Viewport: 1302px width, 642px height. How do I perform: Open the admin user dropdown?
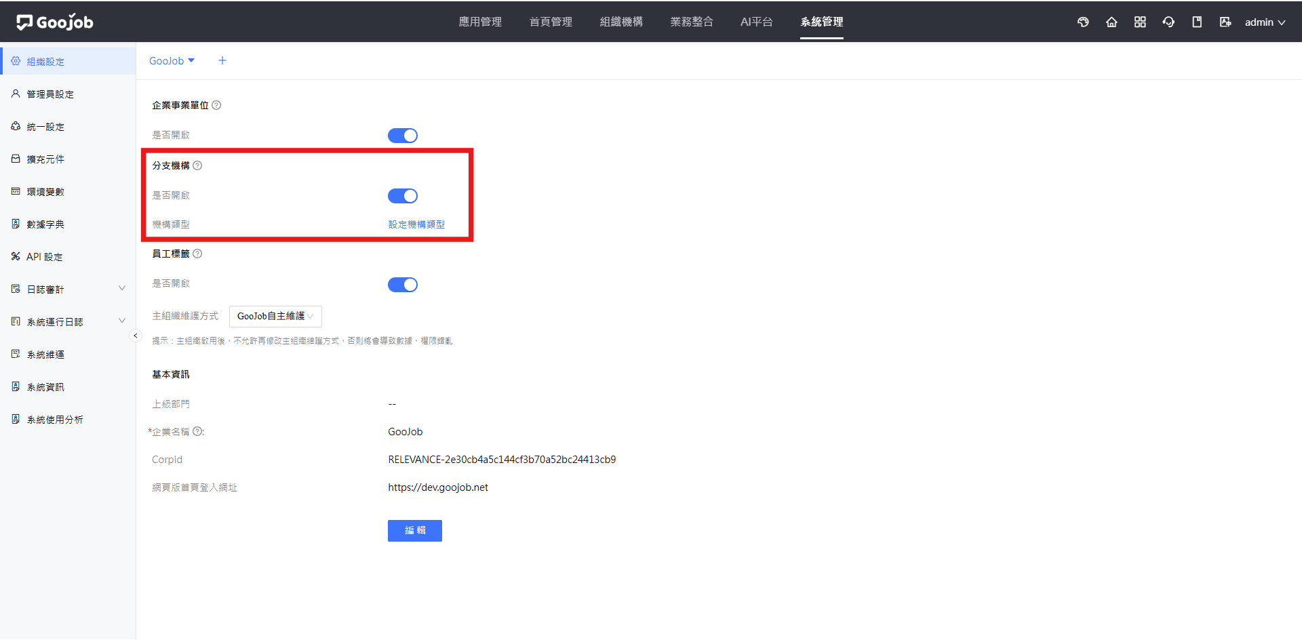[x=1265, y=22]
